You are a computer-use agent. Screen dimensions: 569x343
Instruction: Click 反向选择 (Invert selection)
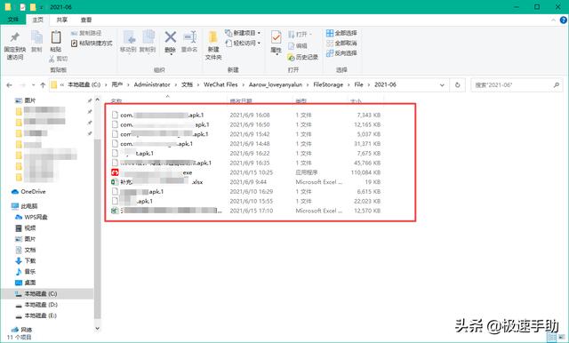341,53
